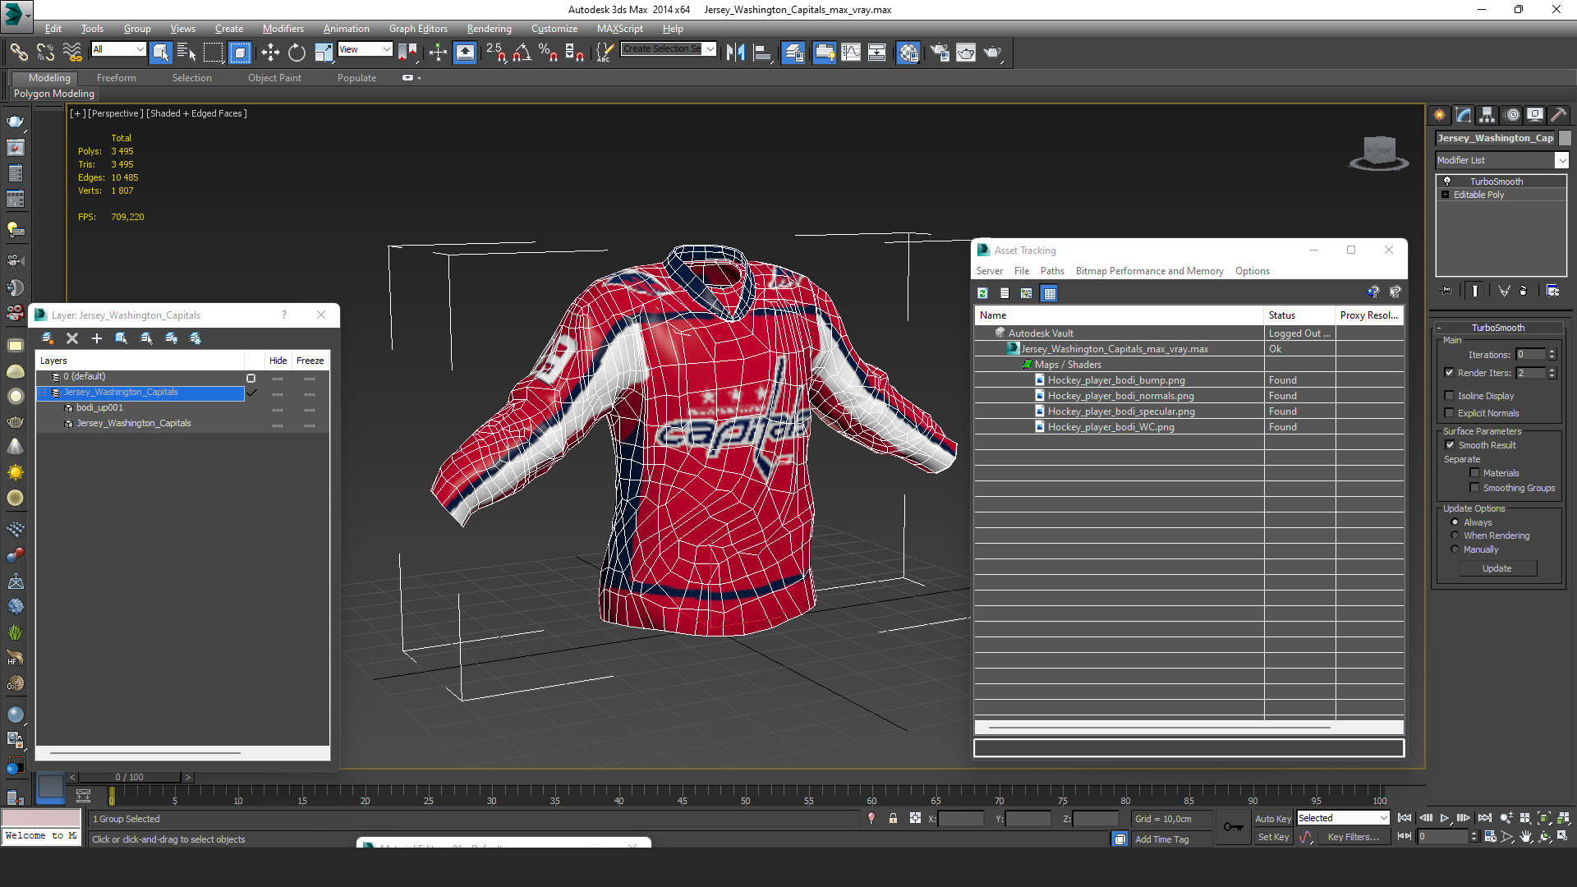
Task: Switch to Freeform ribbon tab
Action: click(116, 78)
